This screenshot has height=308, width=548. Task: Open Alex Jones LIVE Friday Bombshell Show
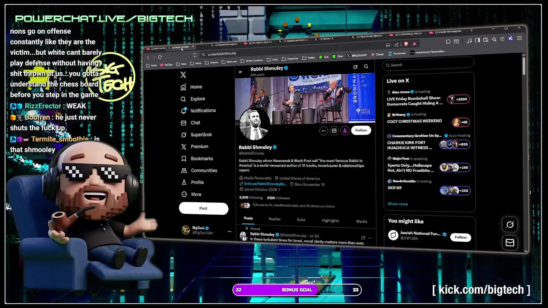coord(414,101)
